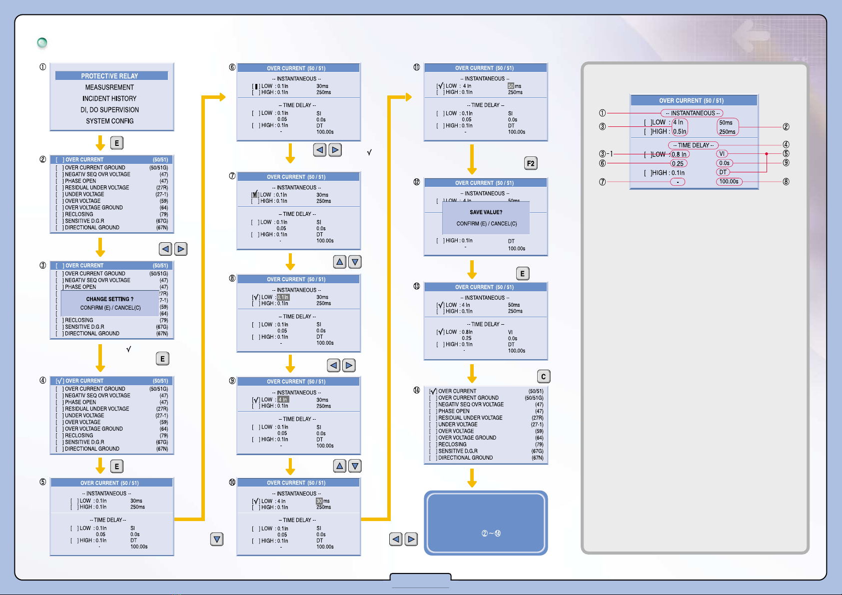The image size is (842, 595).
Task: Click CONFIRM/CANCEL text in SAVE VALUE dialog
Action: tap(486, 224)
